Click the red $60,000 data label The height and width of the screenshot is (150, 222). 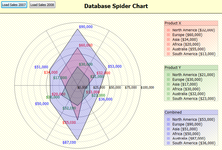[86, 45]
